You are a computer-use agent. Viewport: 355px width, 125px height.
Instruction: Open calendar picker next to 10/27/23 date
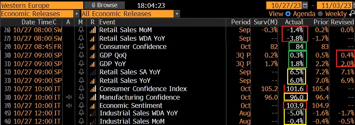pos(305,5)
